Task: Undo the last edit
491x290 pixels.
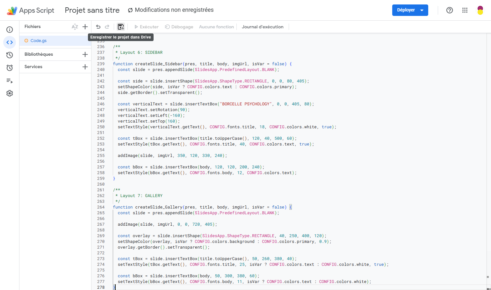Action: click(98, 27)
